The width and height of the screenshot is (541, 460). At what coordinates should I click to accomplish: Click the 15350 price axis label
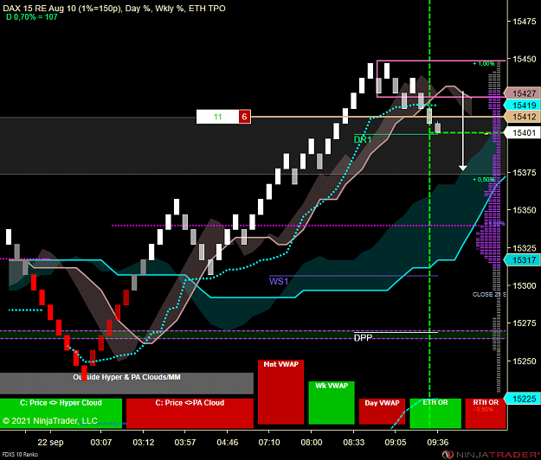525,210
